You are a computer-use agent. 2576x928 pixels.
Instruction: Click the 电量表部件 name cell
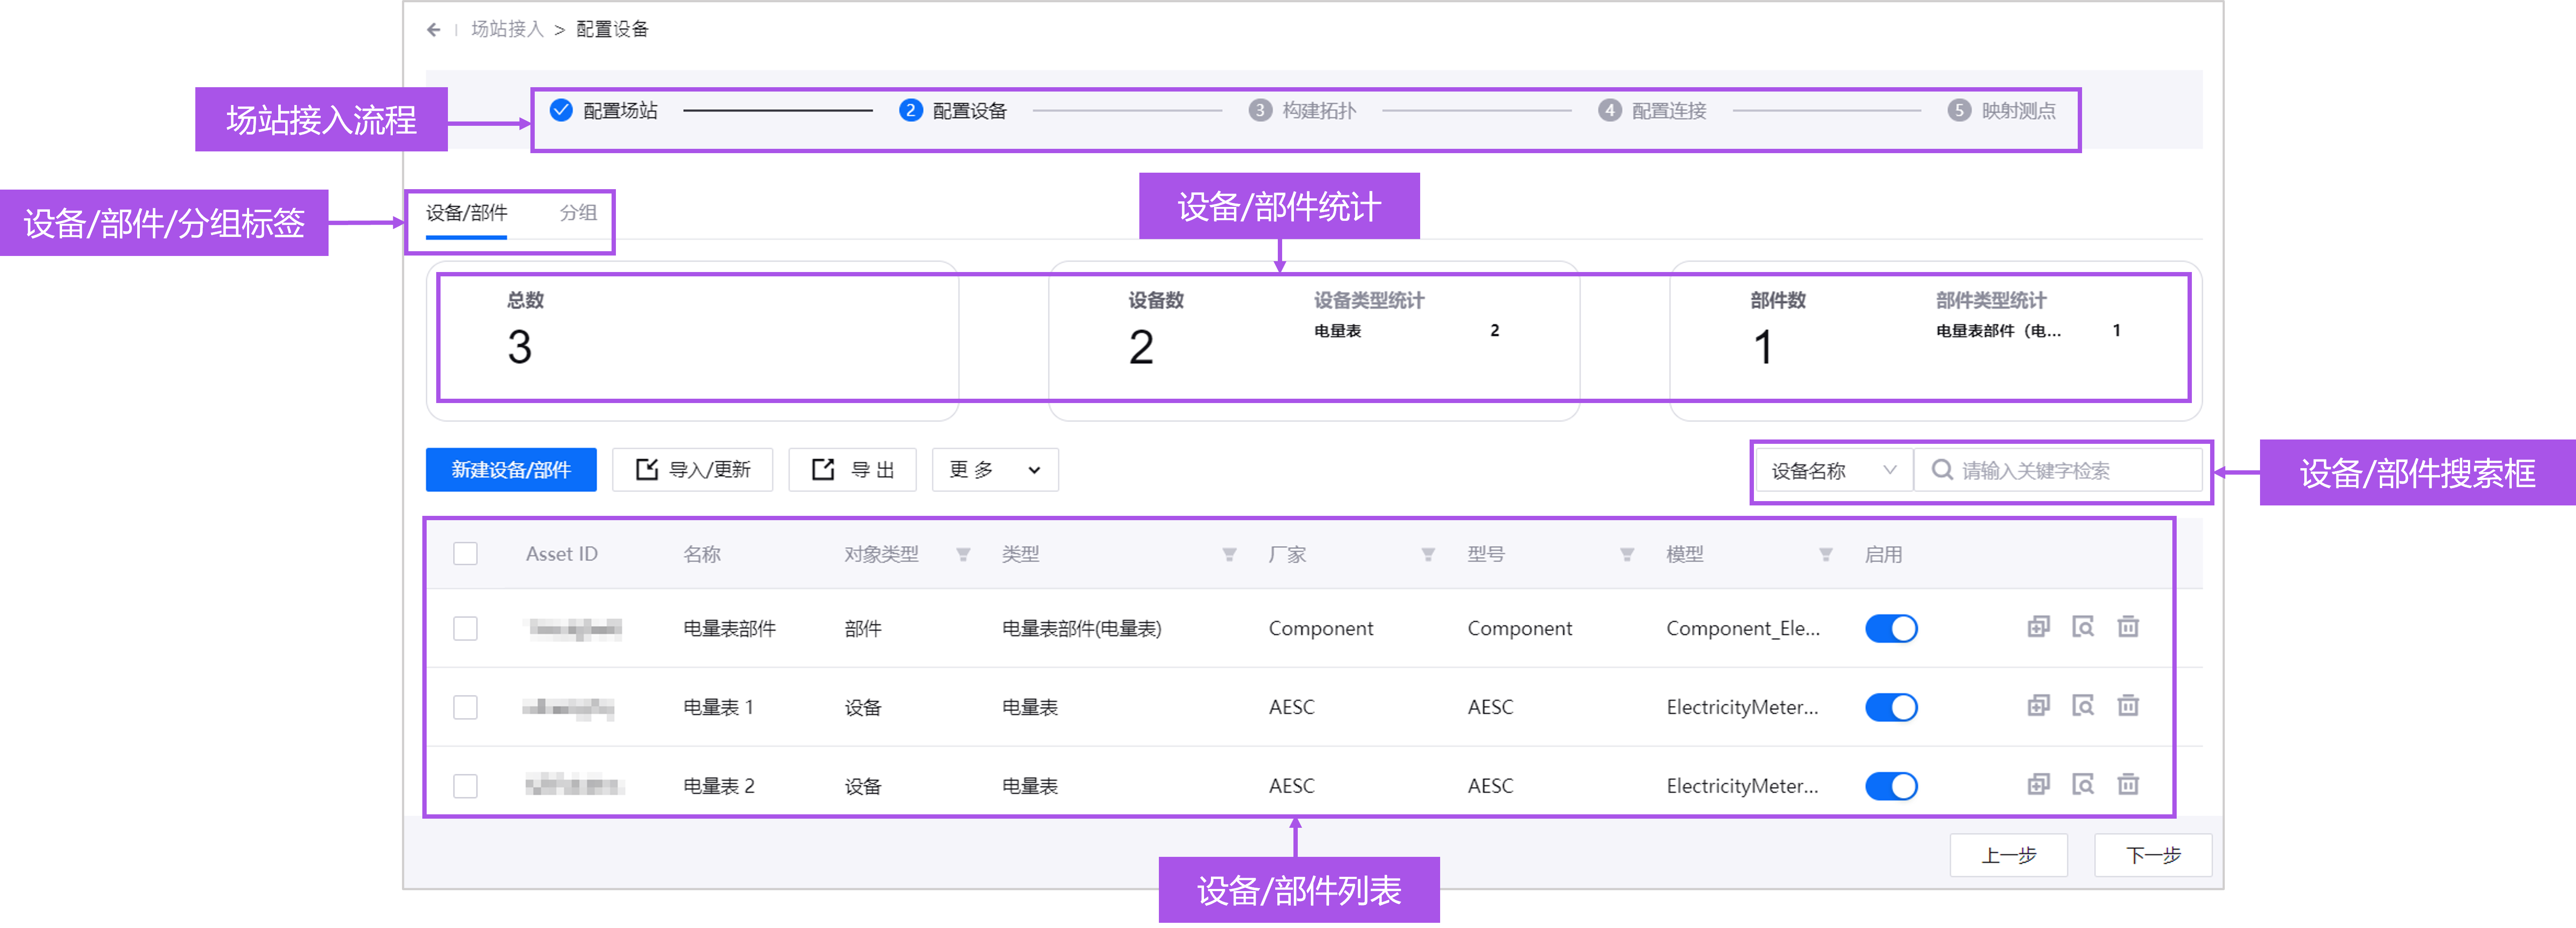point(729,628)
